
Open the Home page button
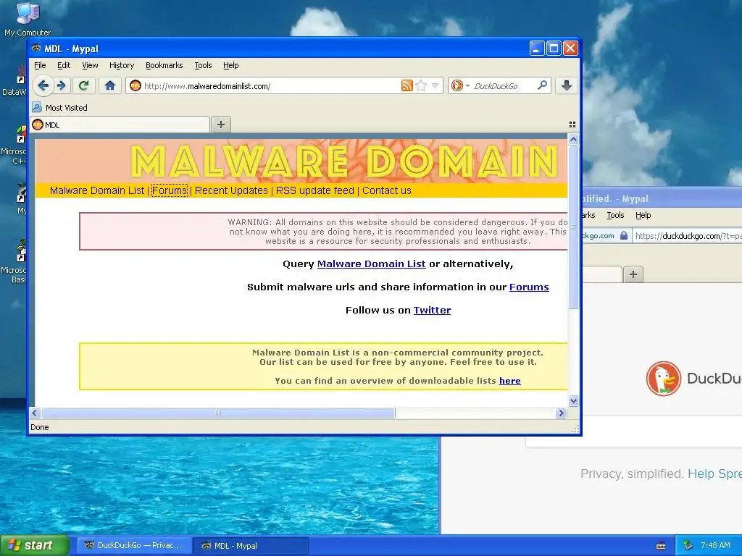[110, 85]
